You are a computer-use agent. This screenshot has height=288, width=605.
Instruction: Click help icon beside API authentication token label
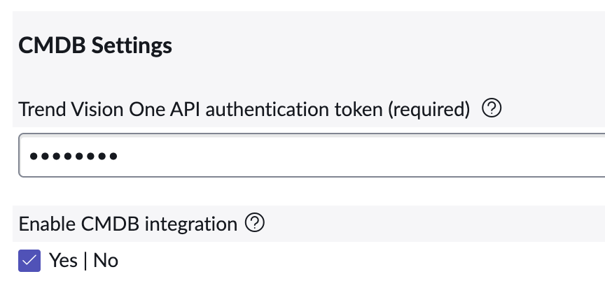[492, 108]
